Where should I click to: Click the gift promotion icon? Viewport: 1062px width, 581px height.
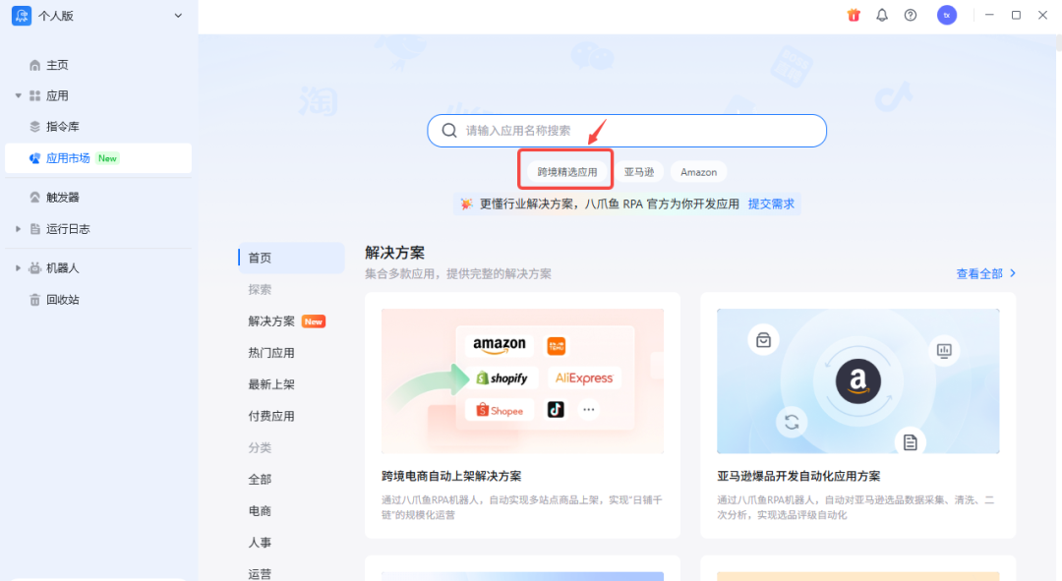pyautogui.click(x=853, y=15)
